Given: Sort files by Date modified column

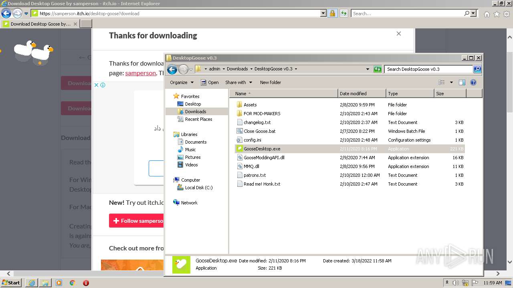Looking at the screenshot, I should pyautogui.click(x=362, y=94).
